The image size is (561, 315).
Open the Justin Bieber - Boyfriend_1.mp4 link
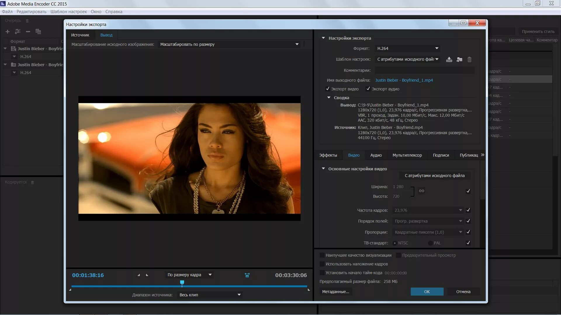pyautogui.click(x=404, y=80)
